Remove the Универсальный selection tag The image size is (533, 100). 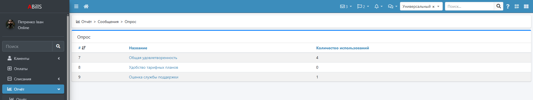click(433, 7)
